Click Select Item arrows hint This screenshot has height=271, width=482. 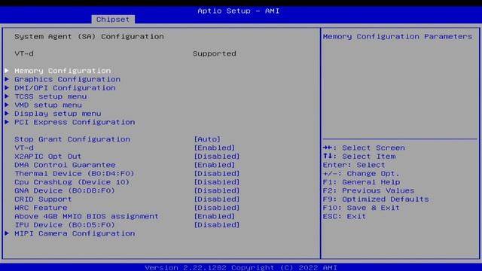point(359,157)
